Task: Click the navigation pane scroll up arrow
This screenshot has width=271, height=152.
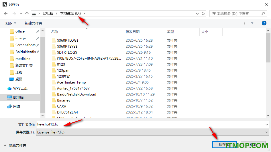Action: (x=42, y=31)
